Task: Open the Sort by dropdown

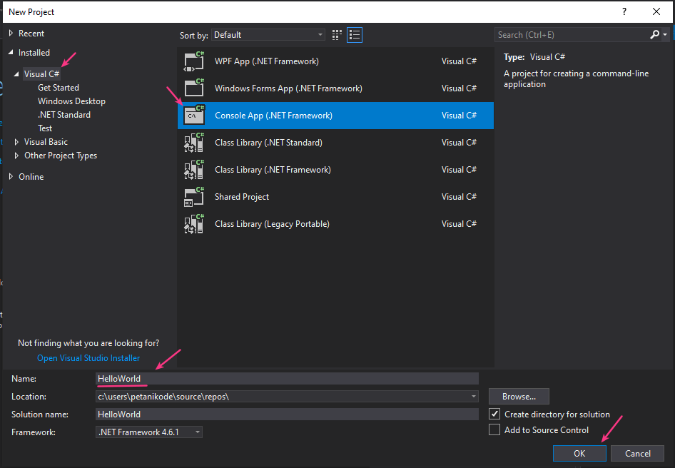Action: point(268,35)
